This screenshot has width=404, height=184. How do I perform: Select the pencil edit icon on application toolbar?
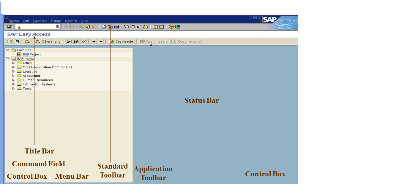coord(83,41)
